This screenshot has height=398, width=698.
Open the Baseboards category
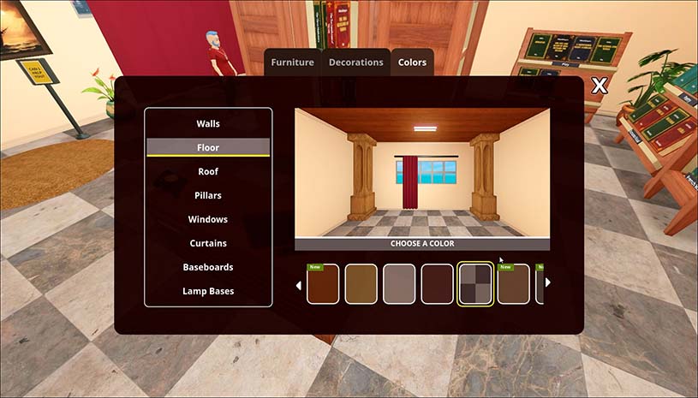pyautogui.click(x=208, y=267)
